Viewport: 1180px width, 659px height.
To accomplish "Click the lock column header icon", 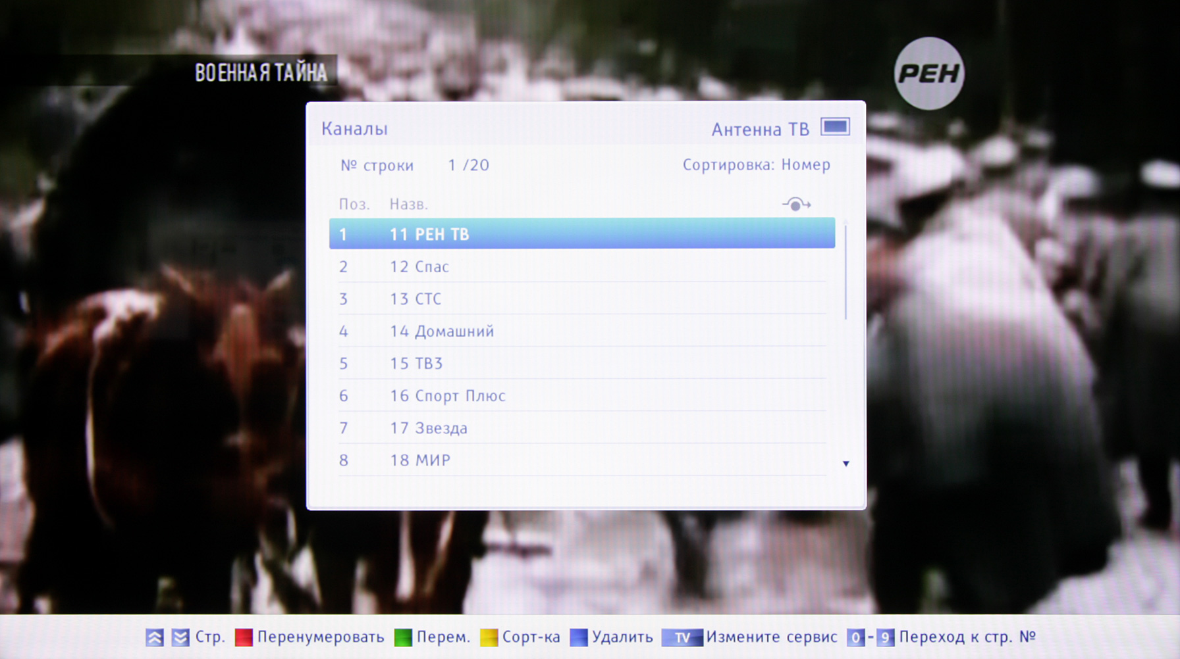I will [x=796, y=205].
